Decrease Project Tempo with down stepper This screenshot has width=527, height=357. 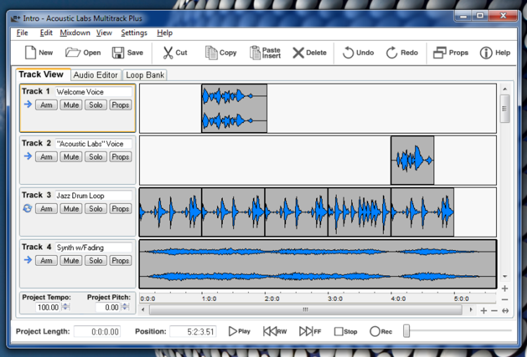66,309
